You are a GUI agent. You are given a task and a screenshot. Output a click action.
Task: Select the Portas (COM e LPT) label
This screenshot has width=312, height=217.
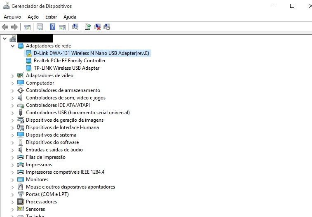pyautogui.click(x=47, y=194)
